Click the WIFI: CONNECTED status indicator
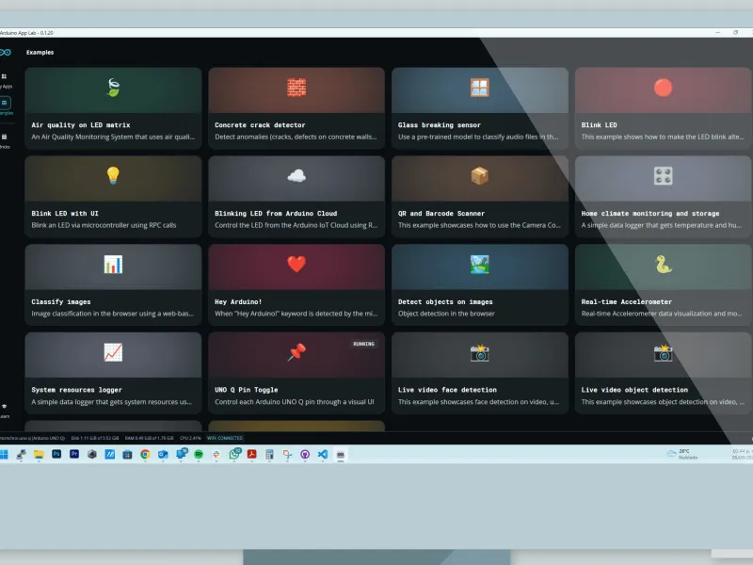This screenshot has width=753, height=565. coord(225,438)
